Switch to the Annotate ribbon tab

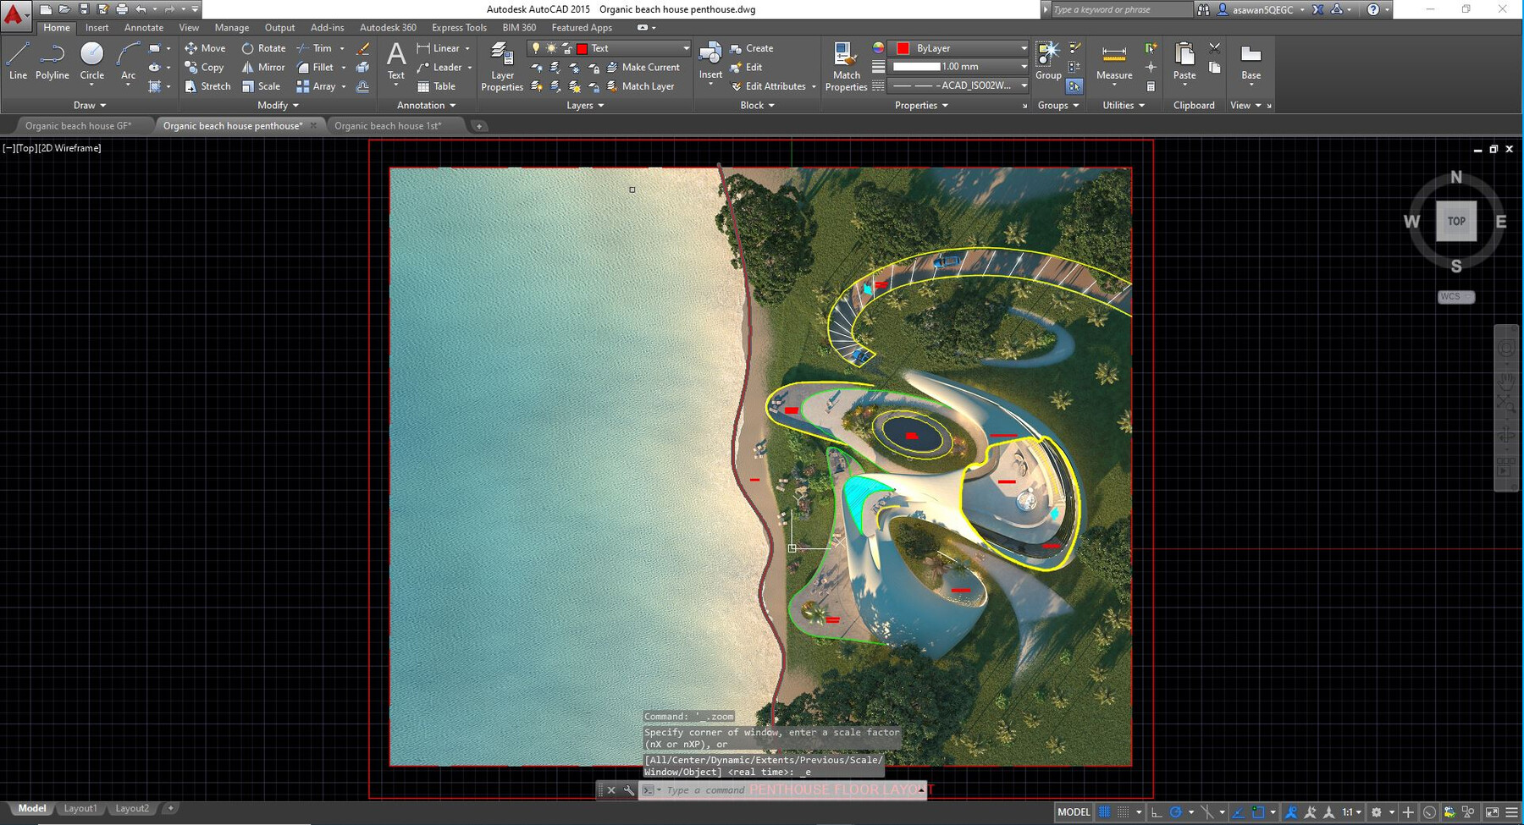(143, 27)
